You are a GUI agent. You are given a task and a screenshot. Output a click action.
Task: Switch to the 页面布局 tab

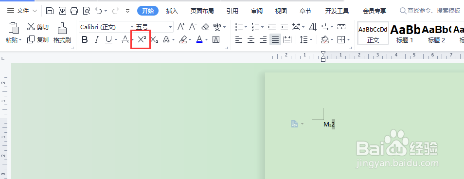pos(202,11)
